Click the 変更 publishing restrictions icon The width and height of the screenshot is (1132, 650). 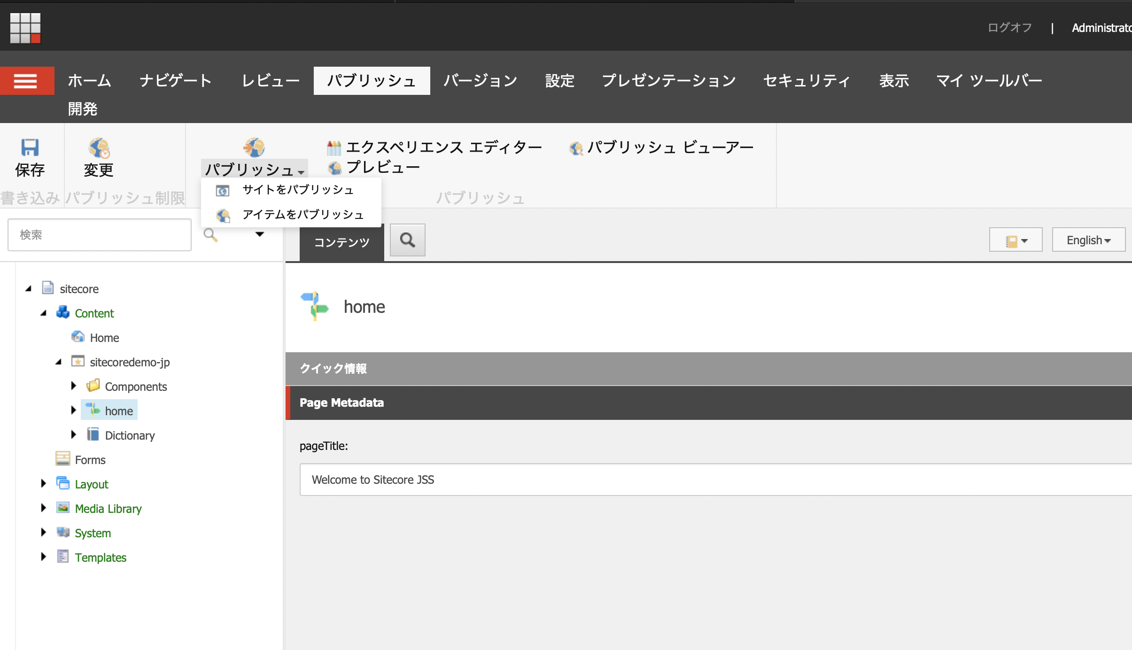[99, 147]
